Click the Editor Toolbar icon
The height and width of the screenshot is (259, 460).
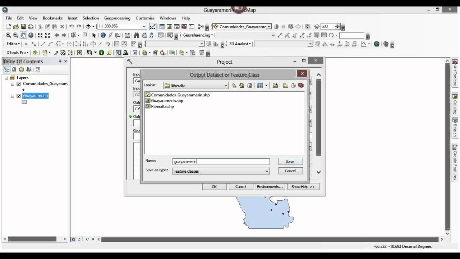coord(153,27)
